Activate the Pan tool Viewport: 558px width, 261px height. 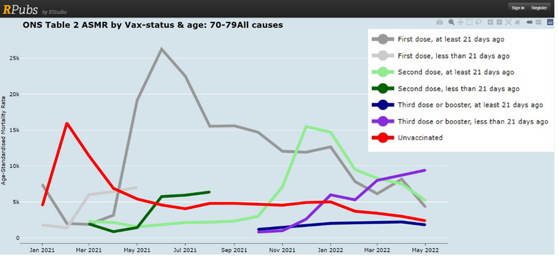[460, 23]
